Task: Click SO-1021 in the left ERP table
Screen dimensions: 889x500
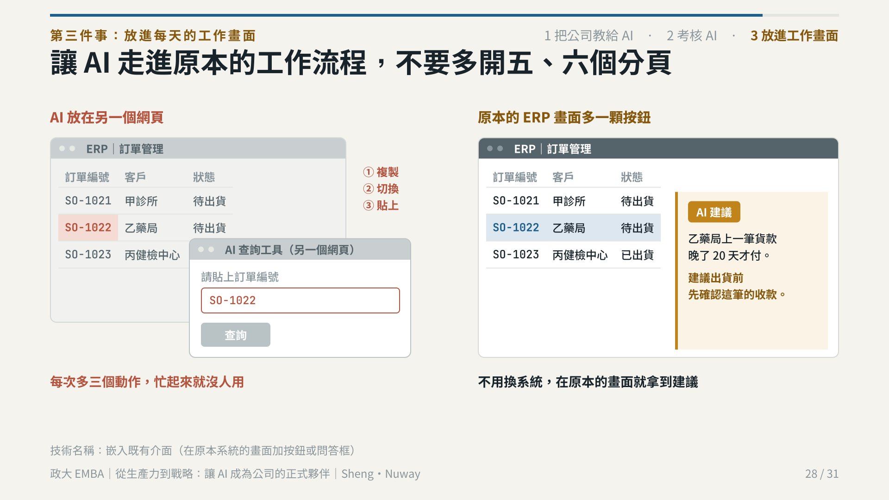Action: coord(88,200)
